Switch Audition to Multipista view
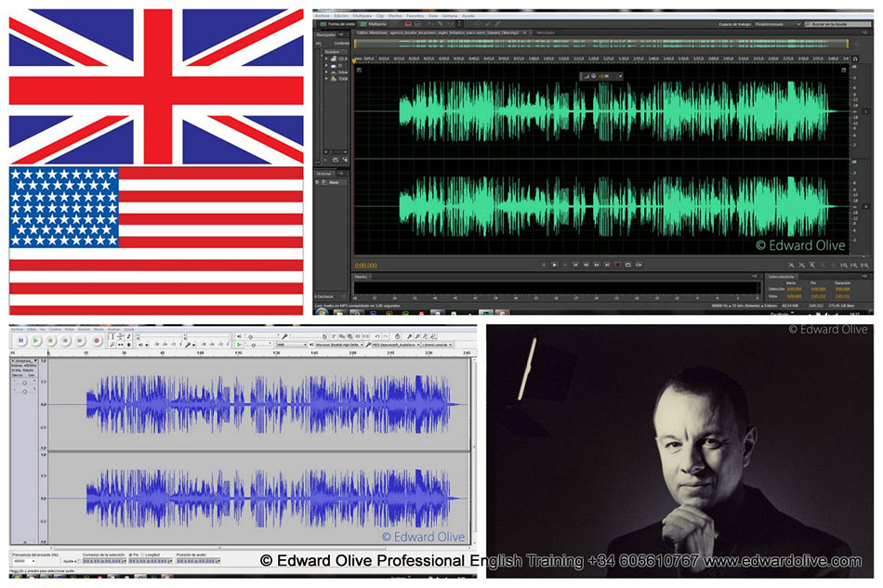The image size is (883, 588). pyautogui.click(x=374, y=24)
